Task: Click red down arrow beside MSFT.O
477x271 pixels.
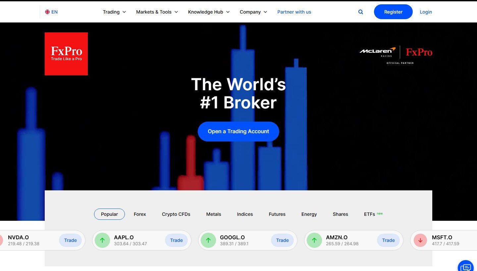Action: [420, 240]
